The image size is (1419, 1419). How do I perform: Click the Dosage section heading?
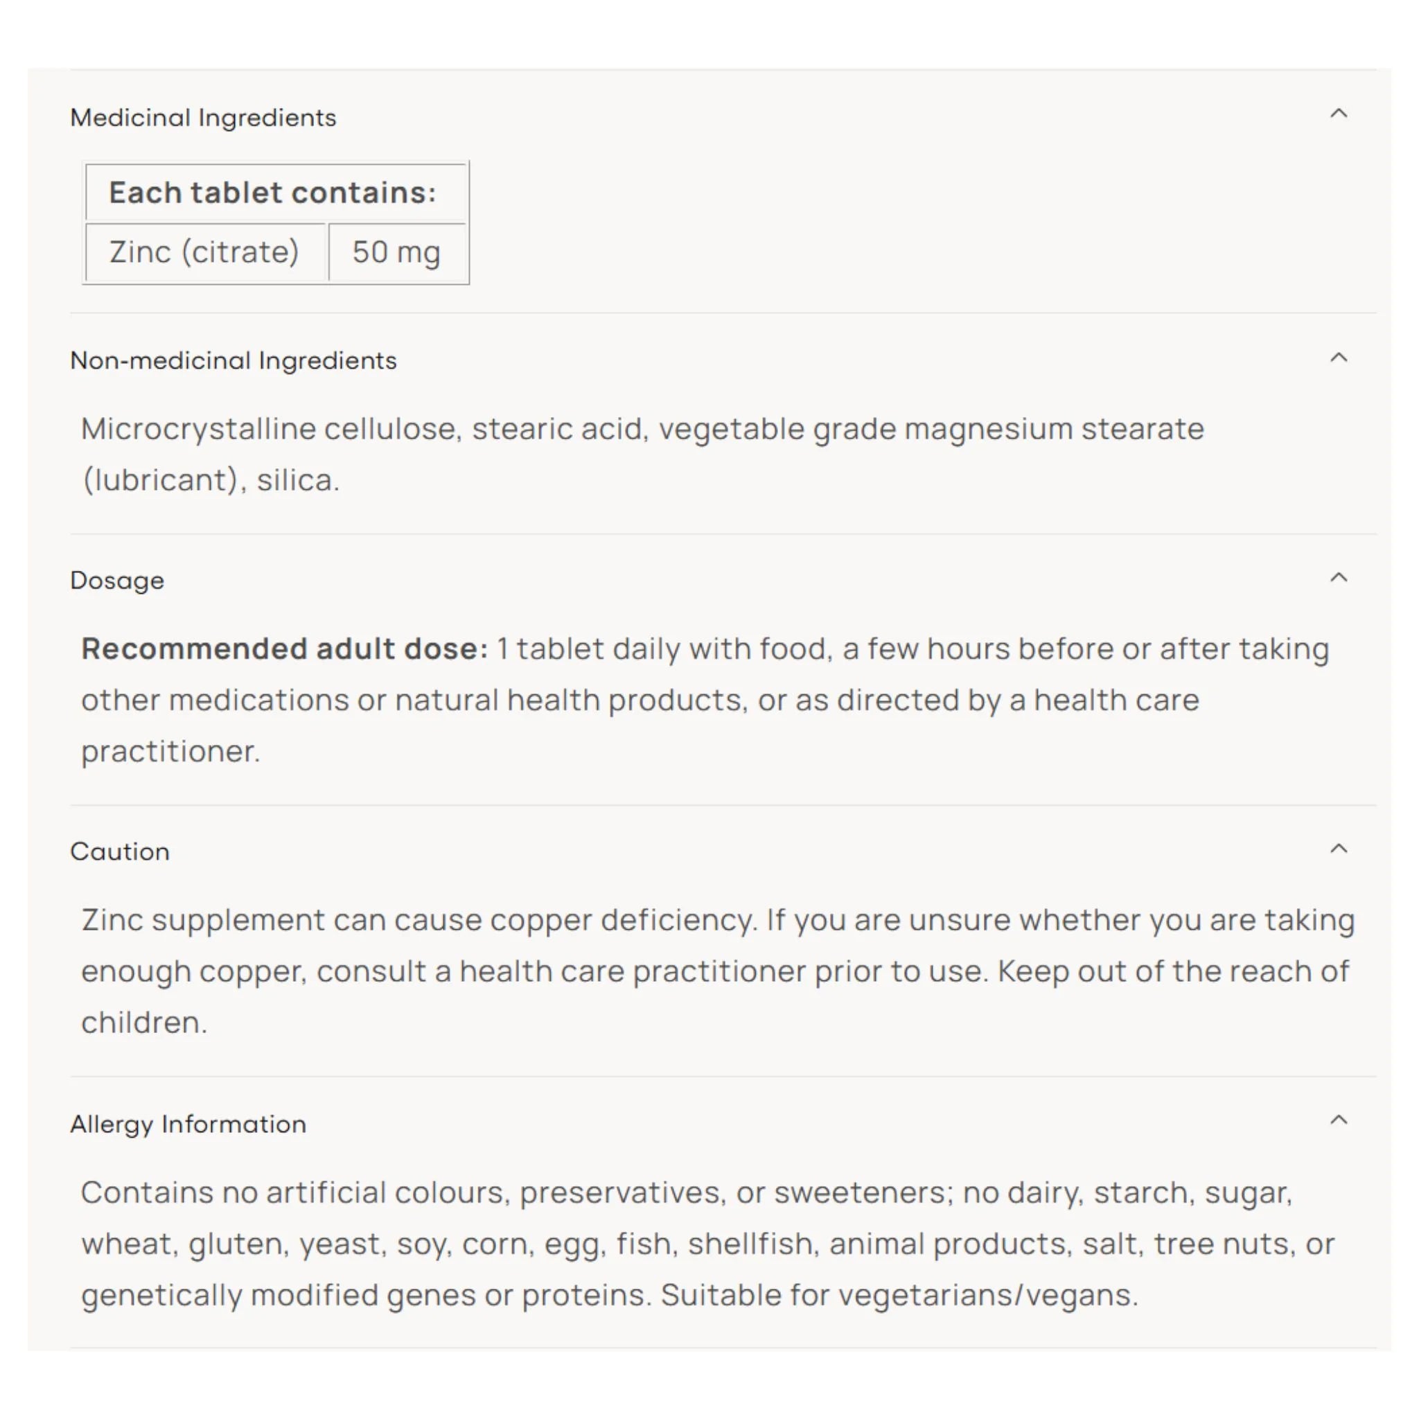click(118, 581)
